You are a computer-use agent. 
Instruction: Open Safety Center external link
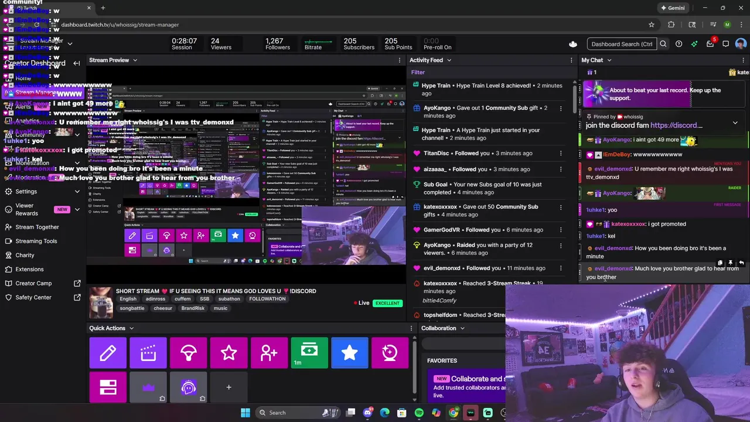pos(77,297)
